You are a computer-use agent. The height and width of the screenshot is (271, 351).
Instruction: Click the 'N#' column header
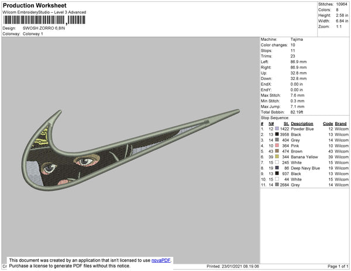(271, 124)
